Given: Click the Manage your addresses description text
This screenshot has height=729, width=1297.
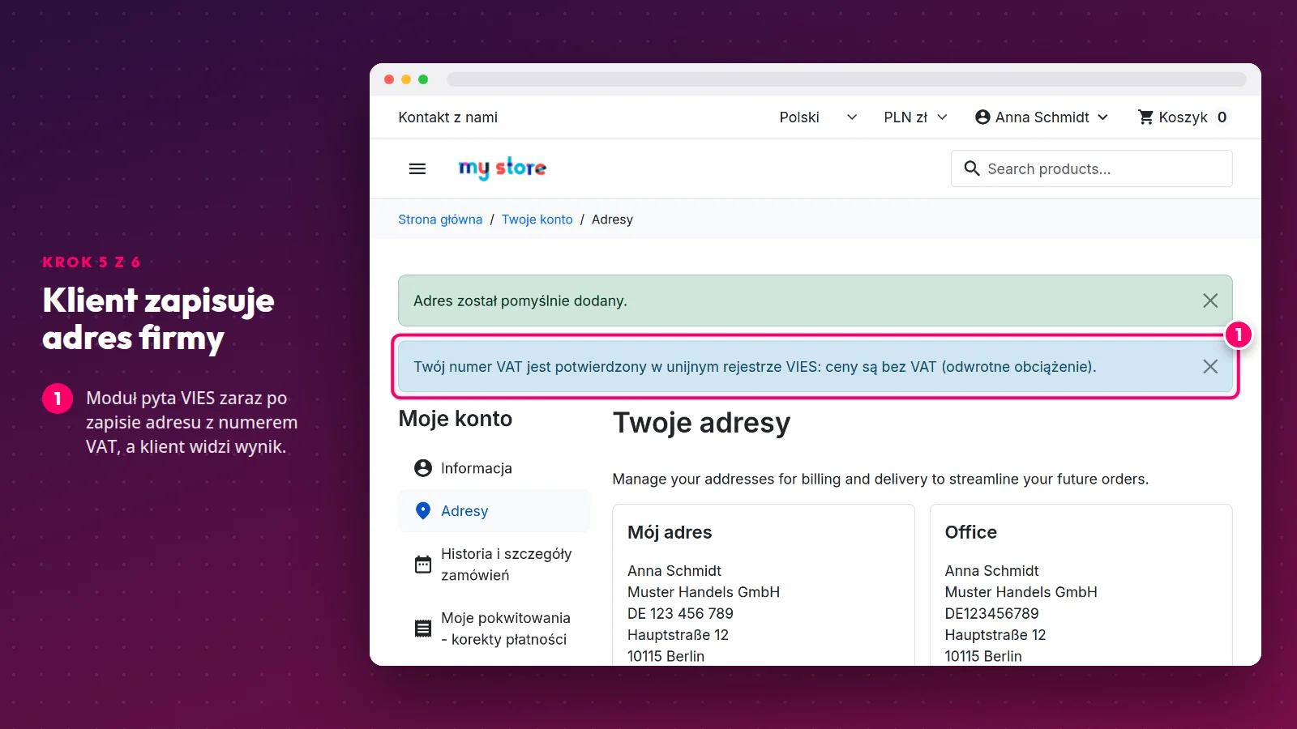Looking at the screenshot, I should coord(880,479).
